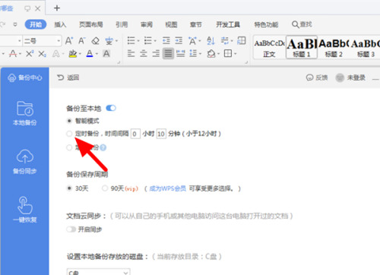This screenshot has height=275, width=380.
Task: Open the font name dropdown arrow
Action: tap(20, 40)
